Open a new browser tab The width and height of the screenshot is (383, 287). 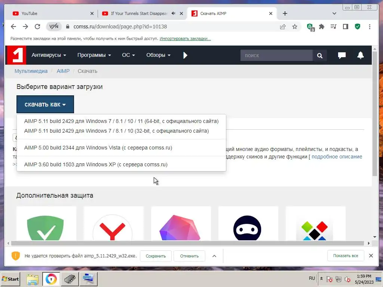tap(285, 13)
